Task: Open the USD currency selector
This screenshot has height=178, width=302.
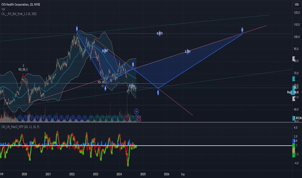Action: click(x=297, y=5)
